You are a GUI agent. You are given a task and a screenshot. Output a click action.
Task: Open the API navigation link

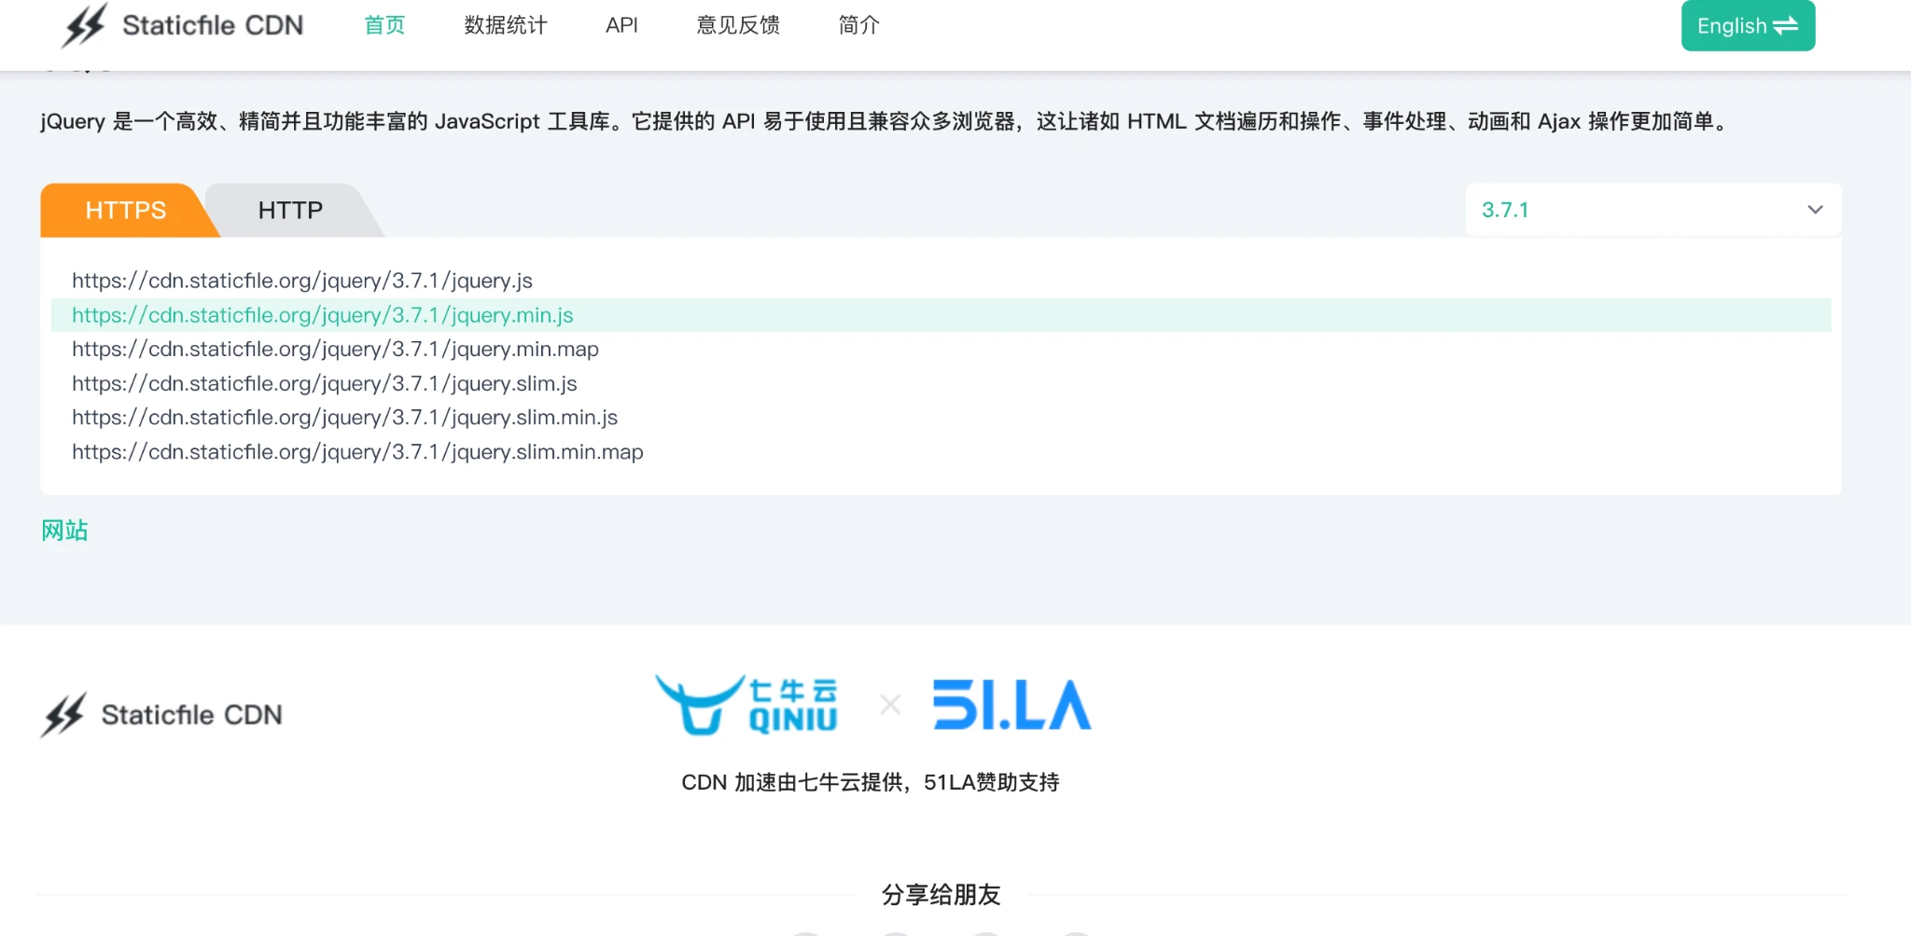[621, 25]
